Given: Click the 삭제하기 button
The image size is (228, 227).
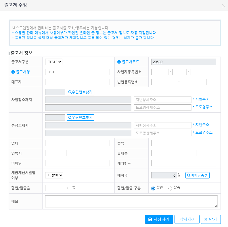Looking at the screenshot, I should pos(187,219).
